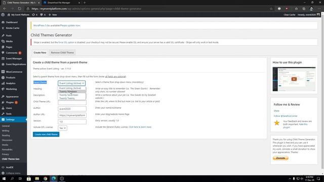
Task: Open AceIDE in the sidebar
Action: pyautogui.click(x=10, y=167)
